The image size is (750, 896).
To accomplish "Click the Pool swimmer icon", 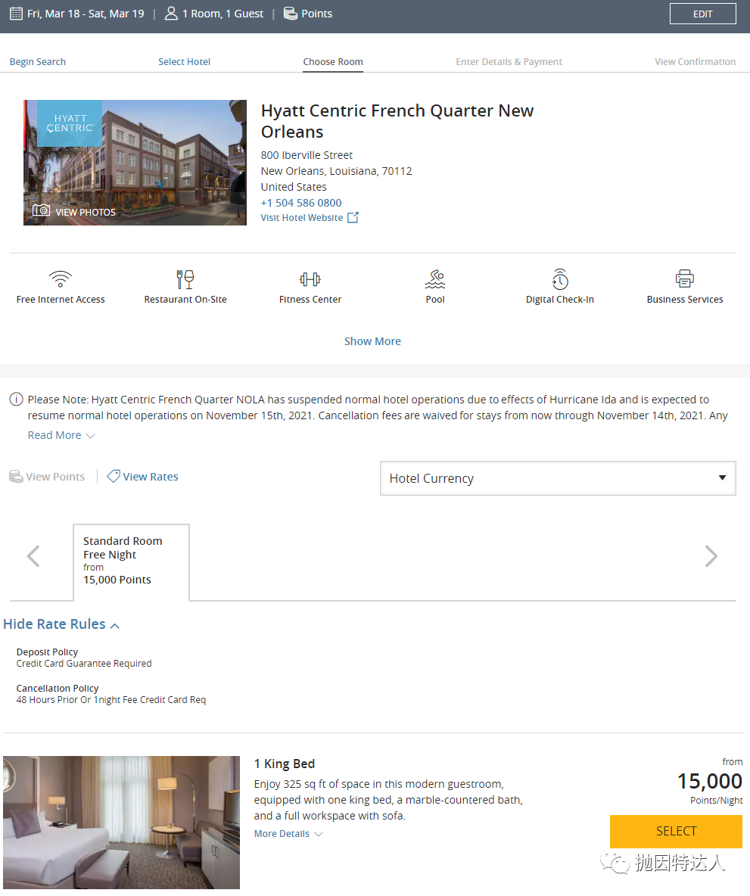I will (435, 278).
